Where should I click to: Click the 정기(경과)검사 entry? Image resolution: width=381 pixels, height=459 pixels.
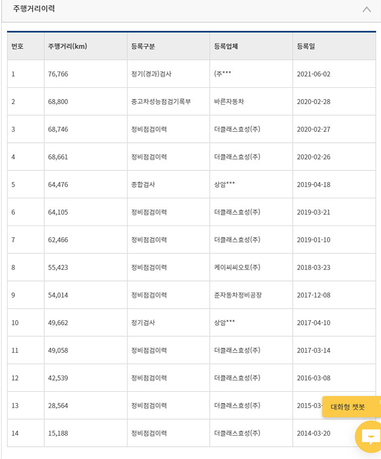click(151, 74)
